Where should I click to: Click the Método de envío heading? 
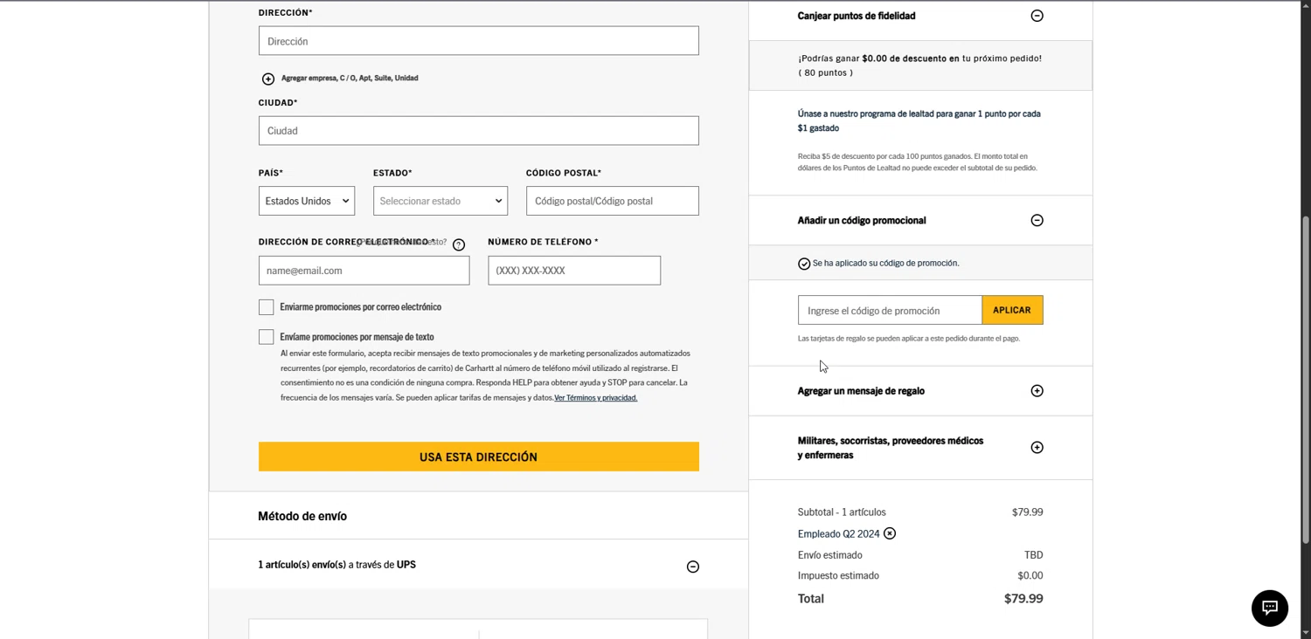click(x=302, y=516)
